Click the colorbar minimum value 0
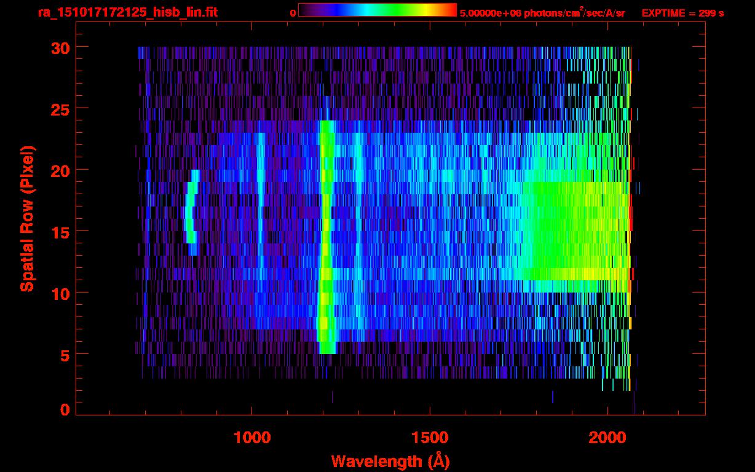Screen dimensions: 755x472 (x=293, y=13)
